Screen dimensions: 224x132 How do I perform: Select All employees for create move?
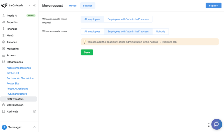[92, 31]
